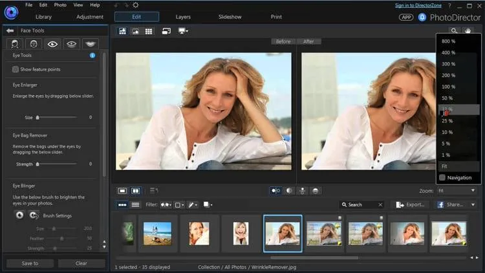Check the Navigation checkbox in zoom menu

tap(442, 177)
